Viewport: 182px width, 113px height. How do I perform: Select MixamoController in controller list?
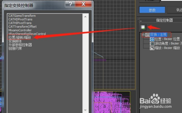pyautogui.click(x=20, y=30)
